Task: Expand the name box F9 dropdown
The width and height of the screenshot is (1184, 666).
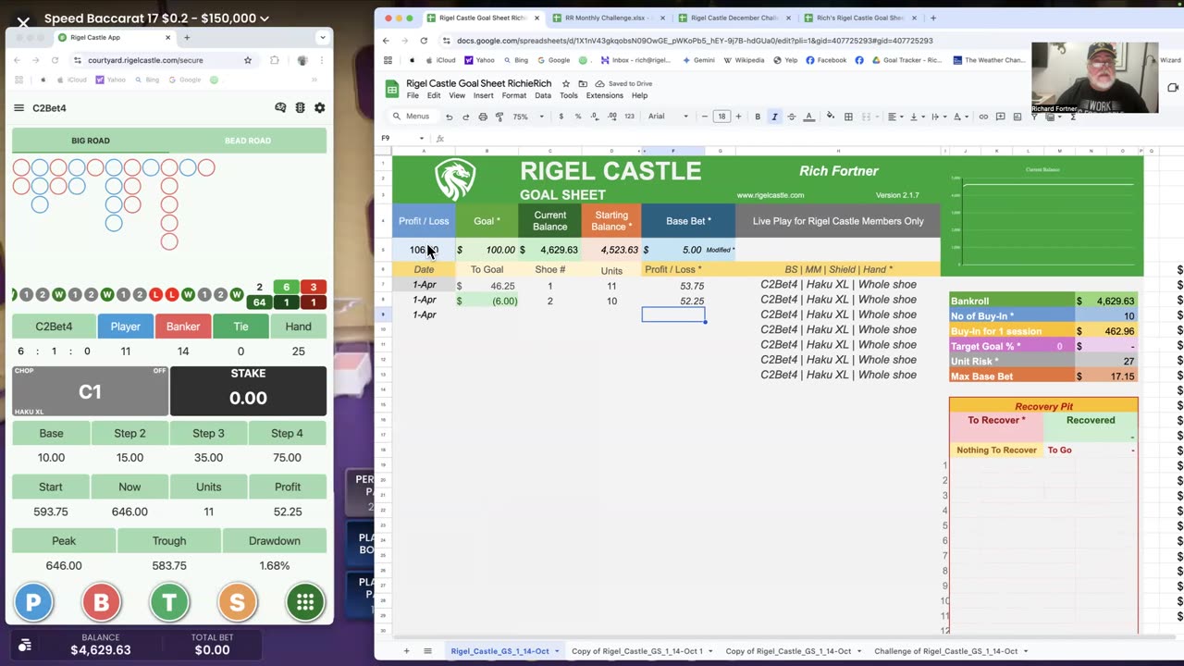Action: (422, 139)
